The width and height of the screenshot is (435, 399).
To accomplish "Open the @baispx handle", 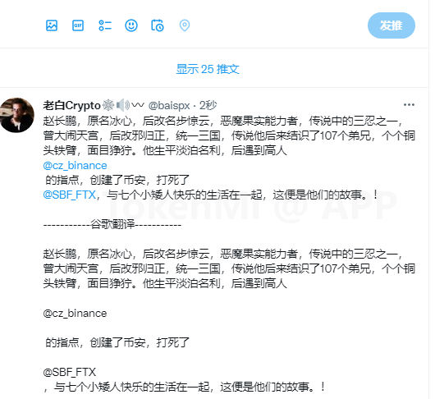I will (169, 106).
